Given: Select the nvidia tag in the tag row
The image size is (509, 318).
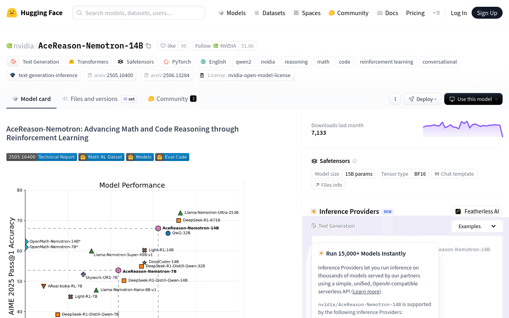Looking at the screenshot, I should pyautogui.click(x=268, y=62).
